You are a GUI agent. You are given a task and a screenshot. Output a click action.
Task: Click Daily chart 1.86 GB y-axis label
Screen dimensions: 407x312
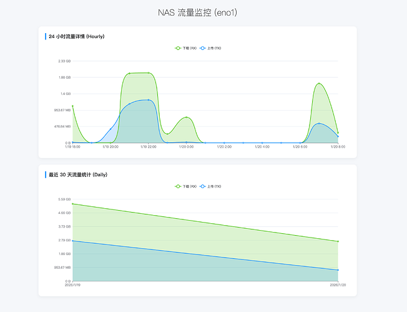click(x=65, y=254)
